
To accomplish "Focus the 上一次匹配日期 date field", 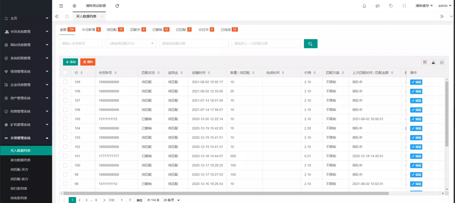I will pos(266,44).
